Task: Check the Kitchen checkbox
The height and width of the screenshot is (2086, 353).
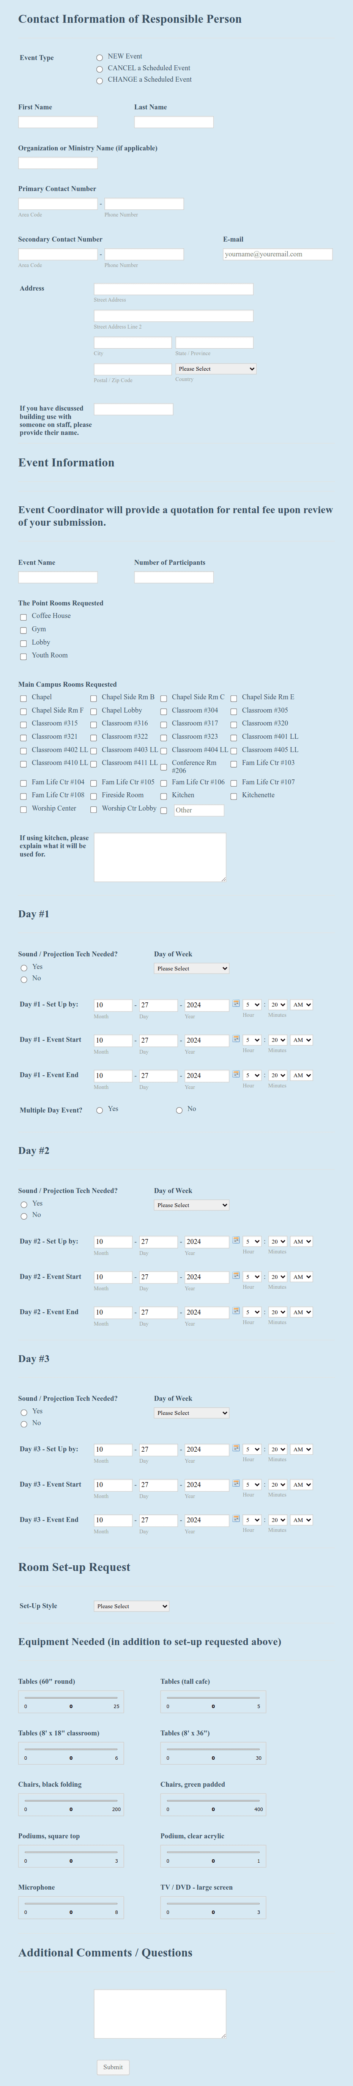Action: click(164, 795)
